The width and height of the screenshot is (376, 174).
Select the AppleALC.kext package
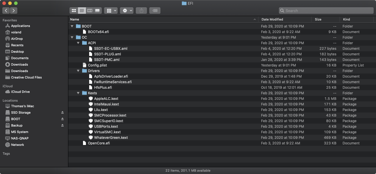tap(222, 99)
